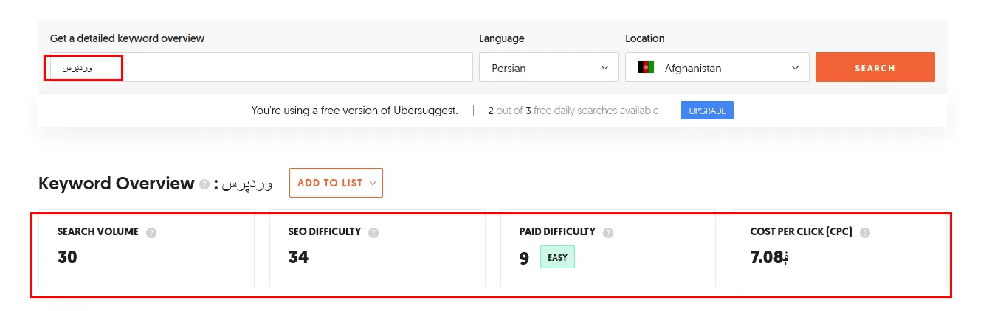Click help icon beside SEO DIFFICULTY

pyautogui.click(x=373, y=232)
